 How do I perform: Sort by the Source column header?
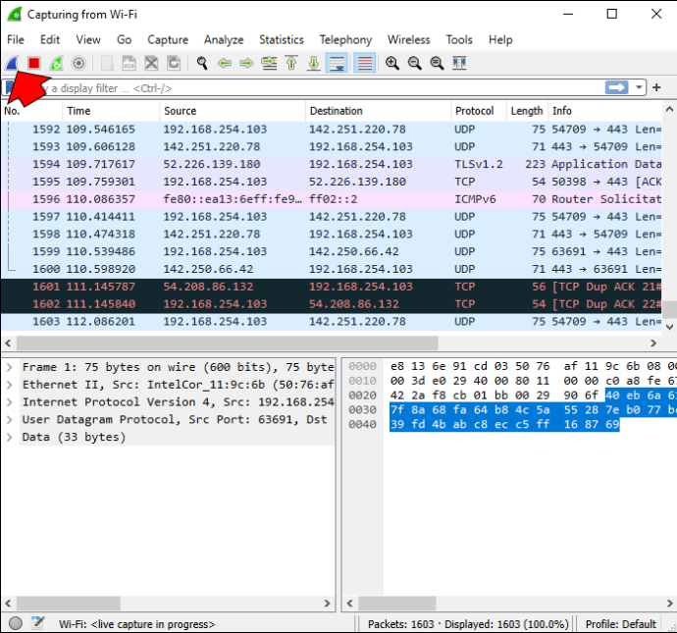233,111
